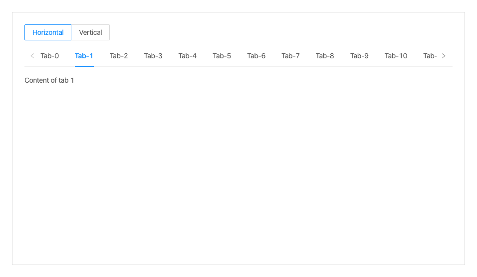Show the contents of Tab-6

tap(256, 56)
